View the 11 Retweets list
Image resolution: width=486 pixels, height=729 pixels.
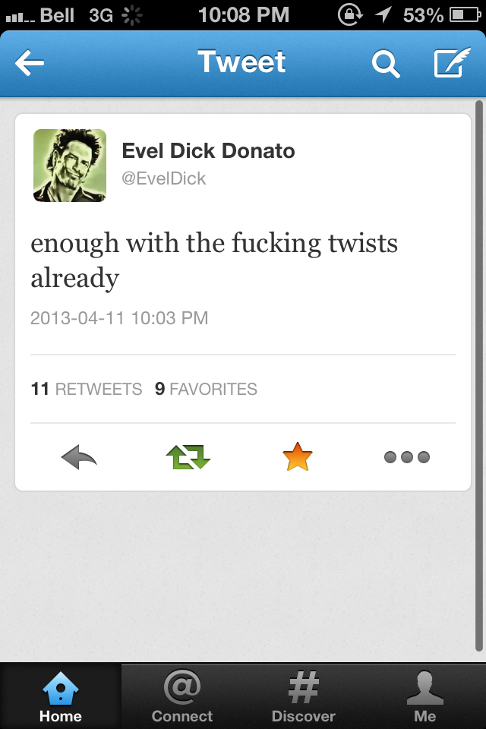pos(87,389)
